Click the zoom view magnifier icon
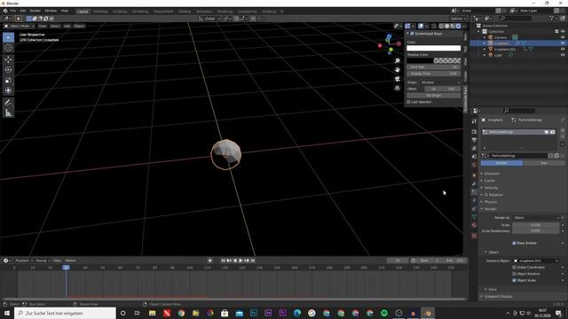The height and width of the screenshot is (319, 568). (x=398, y=61)
